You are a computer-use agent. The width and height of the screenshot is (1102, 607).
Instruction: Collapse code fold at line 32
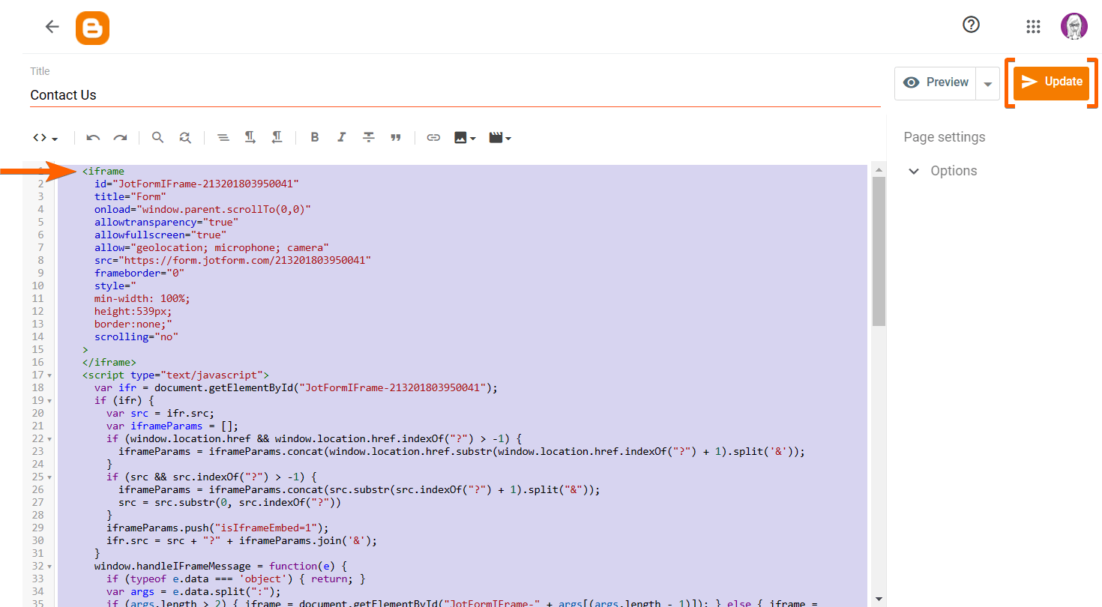(x=49, y=567)
